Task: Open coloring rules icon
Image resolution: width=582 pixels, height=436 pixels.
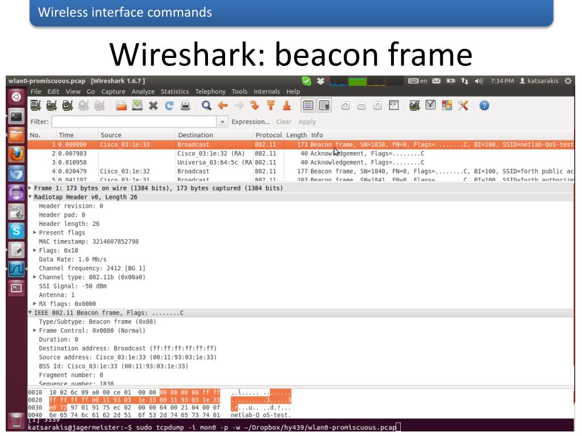Action: click(447, 106)
